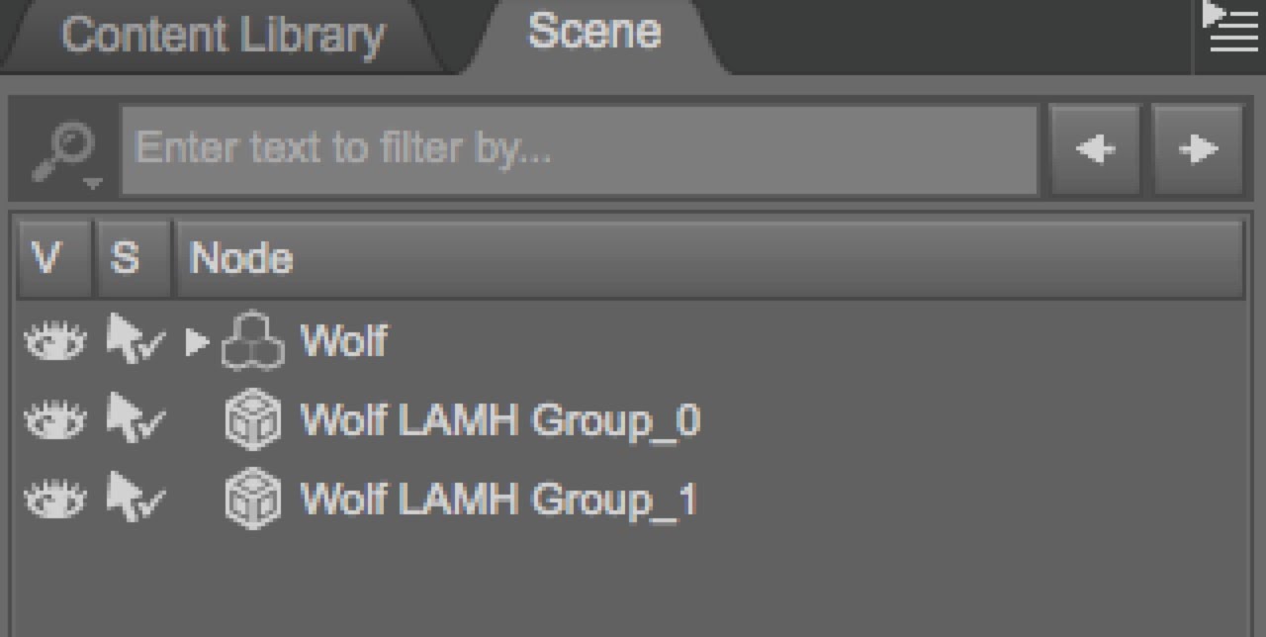Toggle selectability of Wolf LAMH Group_1
Viewport: 1266px width, 637px height.
[135, 500]
